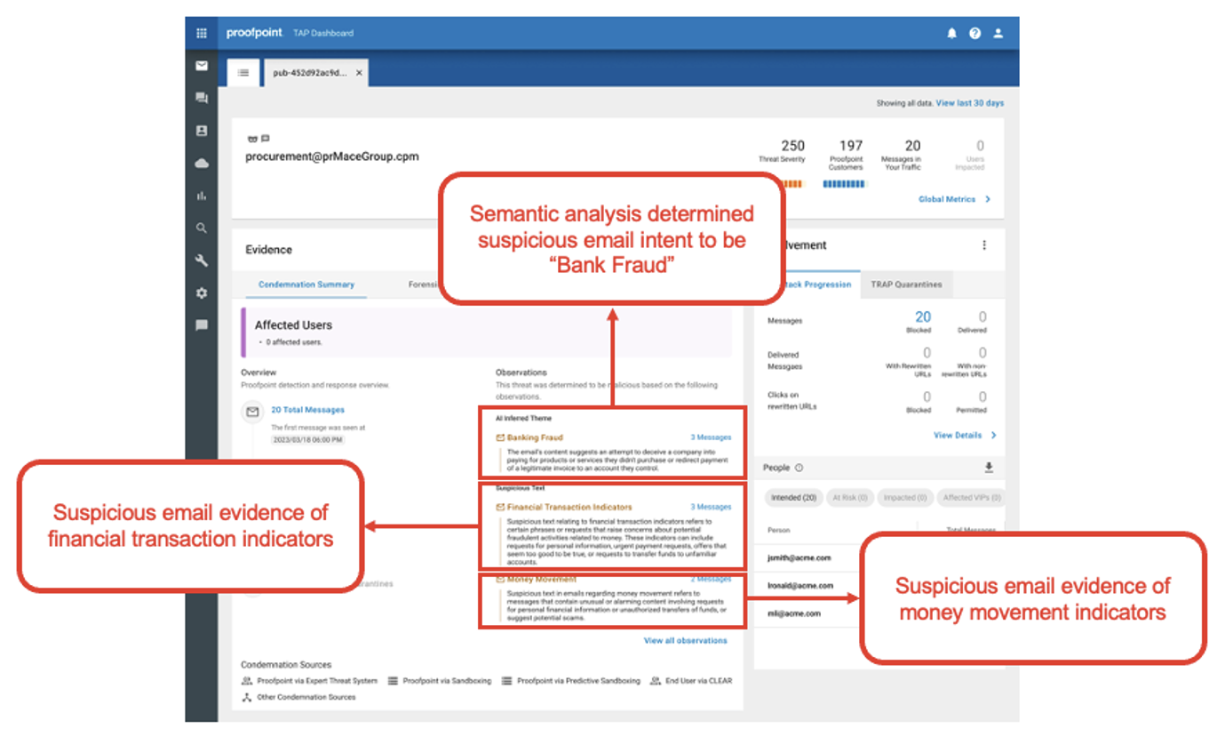Switch to TRAP Quarantines tab
Viewport: 1217px width, 745px height.
pos(905,284)
